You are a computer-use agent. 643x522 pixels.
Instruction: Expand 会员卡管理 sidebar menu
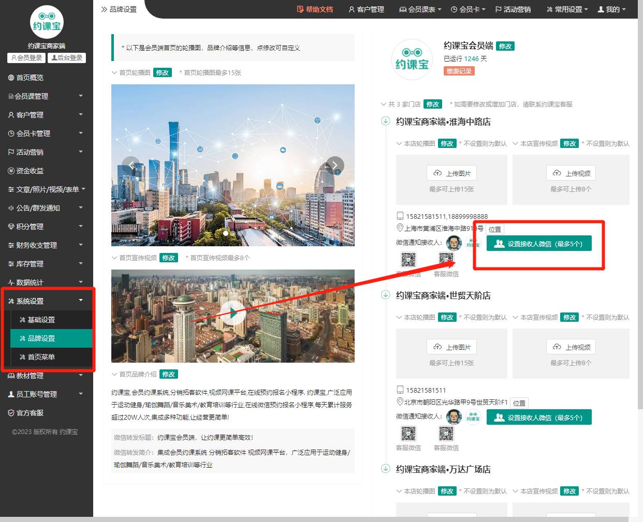tap(47, 133)
